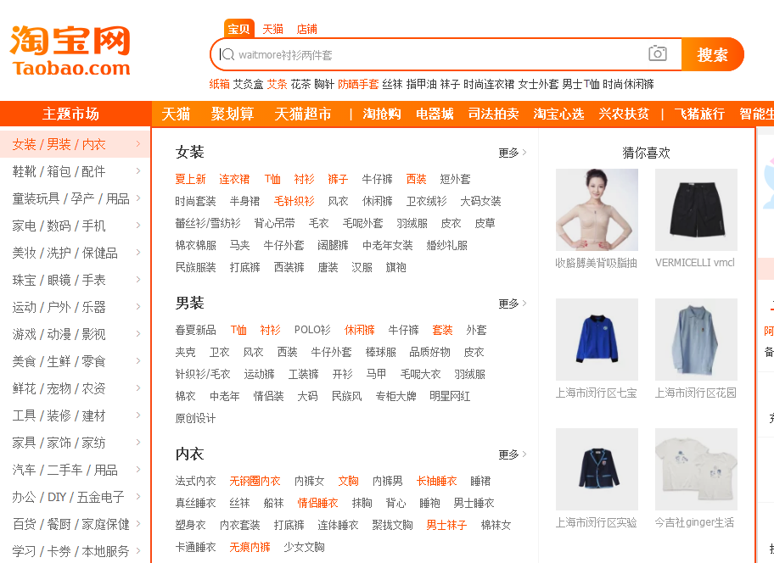Expand the 游戏 / 动漫 / 影视 category arrow

(138, 334)
